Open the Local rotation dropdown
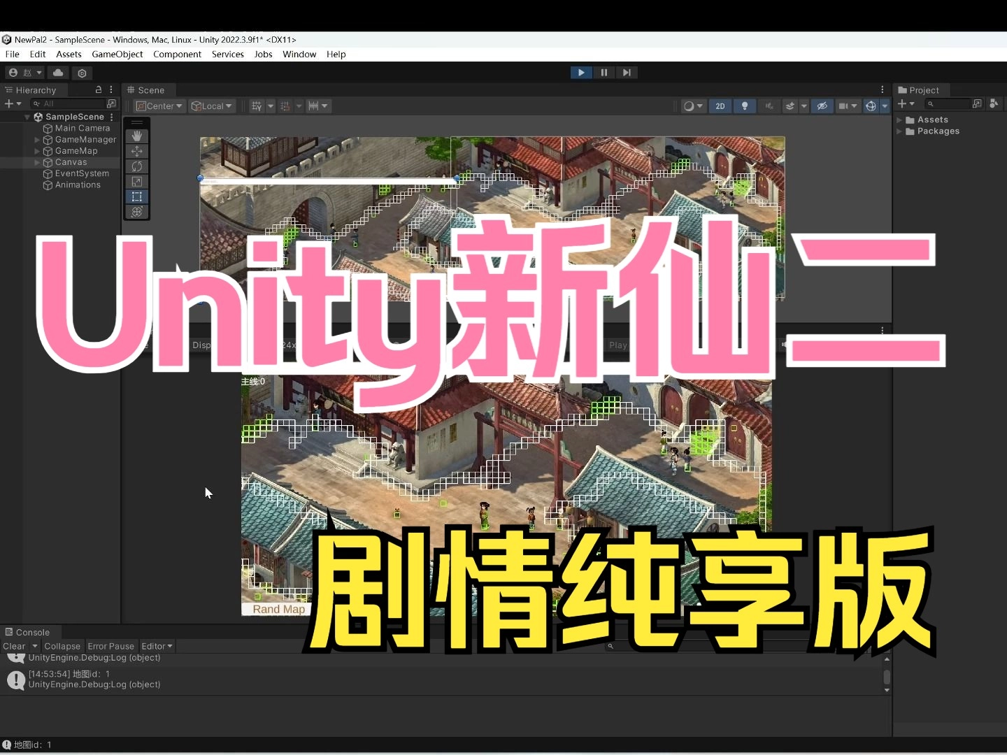 [212, 106]
